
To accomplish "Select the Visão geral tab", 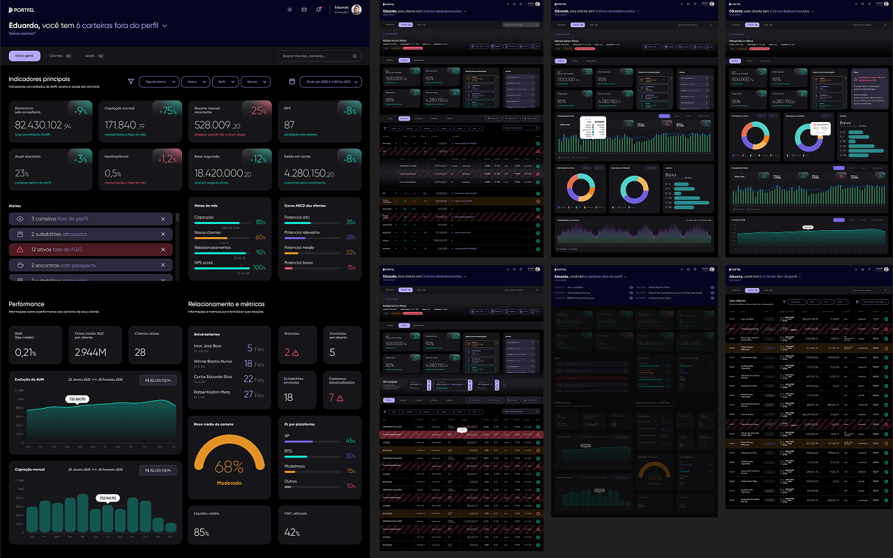I will [x=24, y=56].
